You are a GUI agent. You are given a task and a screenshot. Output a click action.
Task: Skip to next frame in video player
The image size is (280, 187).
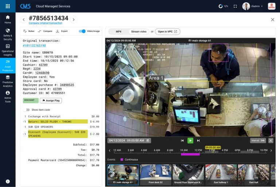point(198,141)
